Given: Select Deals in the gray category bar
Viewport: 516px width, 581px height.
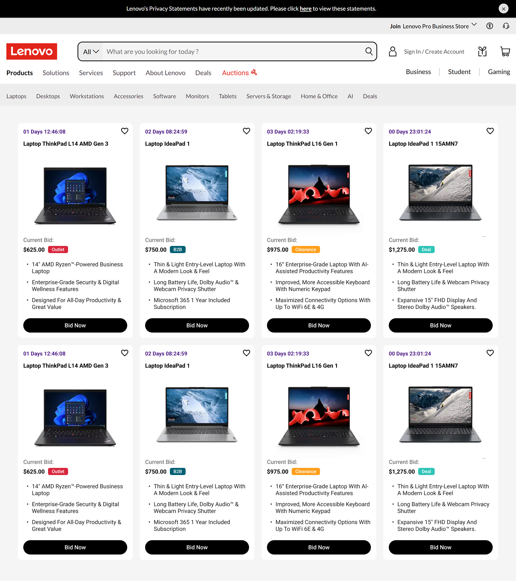Looking at the screenshot, I should 370,96.
